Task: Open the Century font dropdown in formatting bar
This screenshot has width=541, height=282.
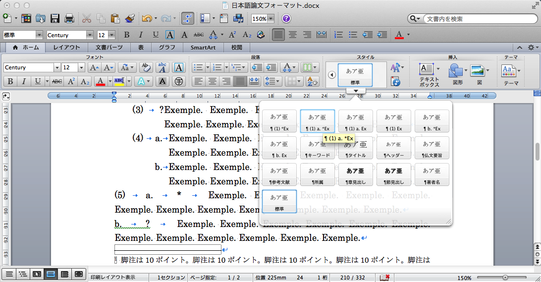Action: pyautogui.click(x=90, y=35)
